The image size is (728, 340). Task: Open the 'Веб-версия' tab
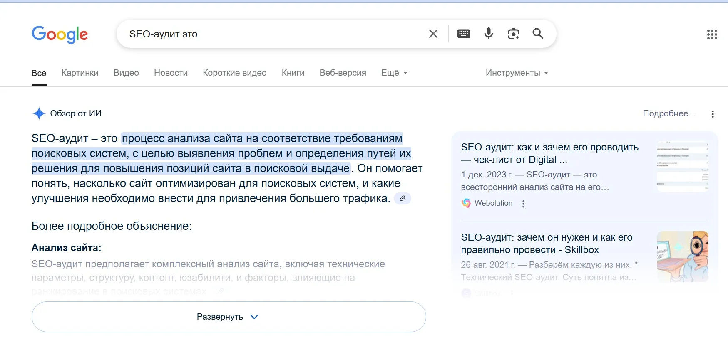pos(343,73)
